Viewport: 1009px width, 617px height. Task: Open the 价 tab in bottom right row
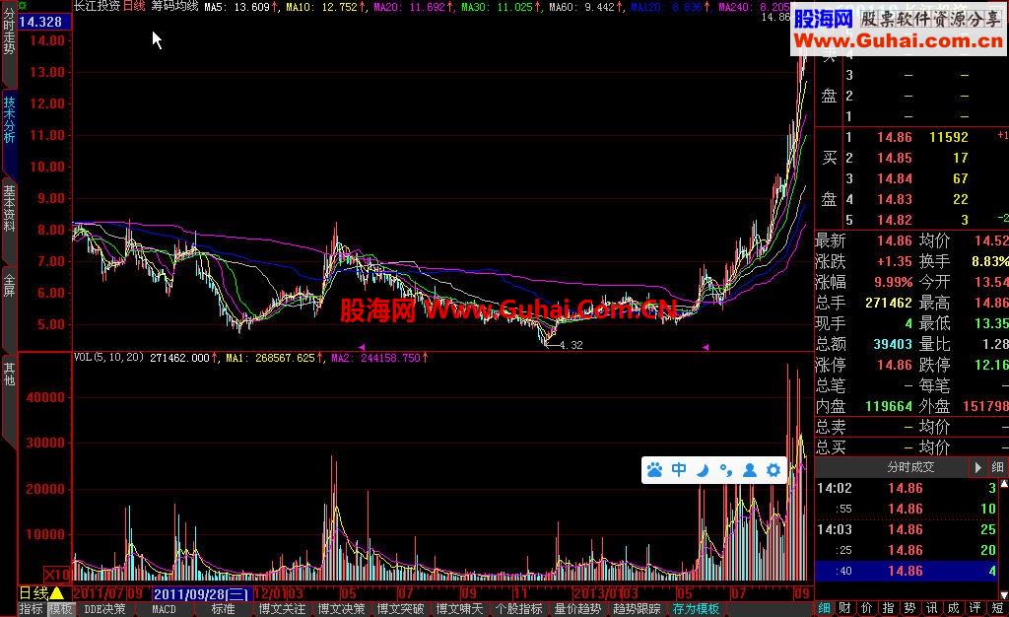click(x=867, y=608)
